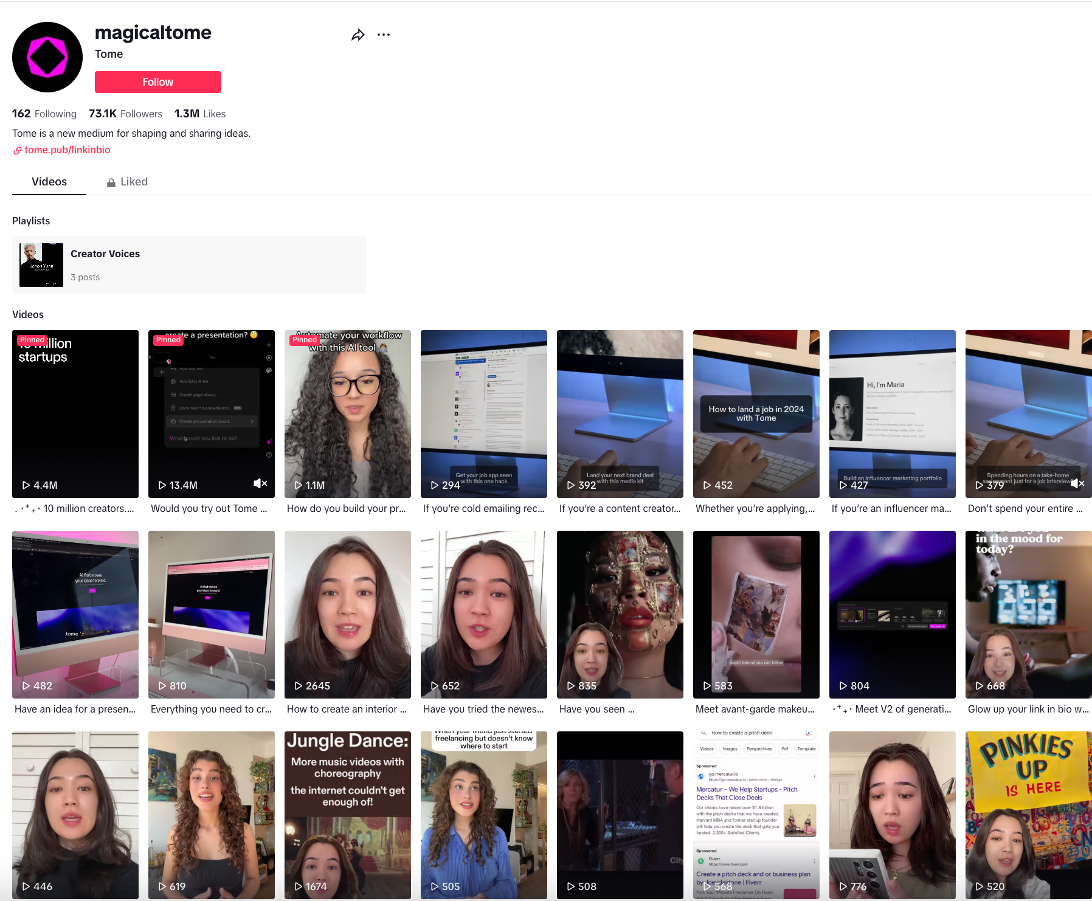Unmute the 13.4M views pinned video

260,483
